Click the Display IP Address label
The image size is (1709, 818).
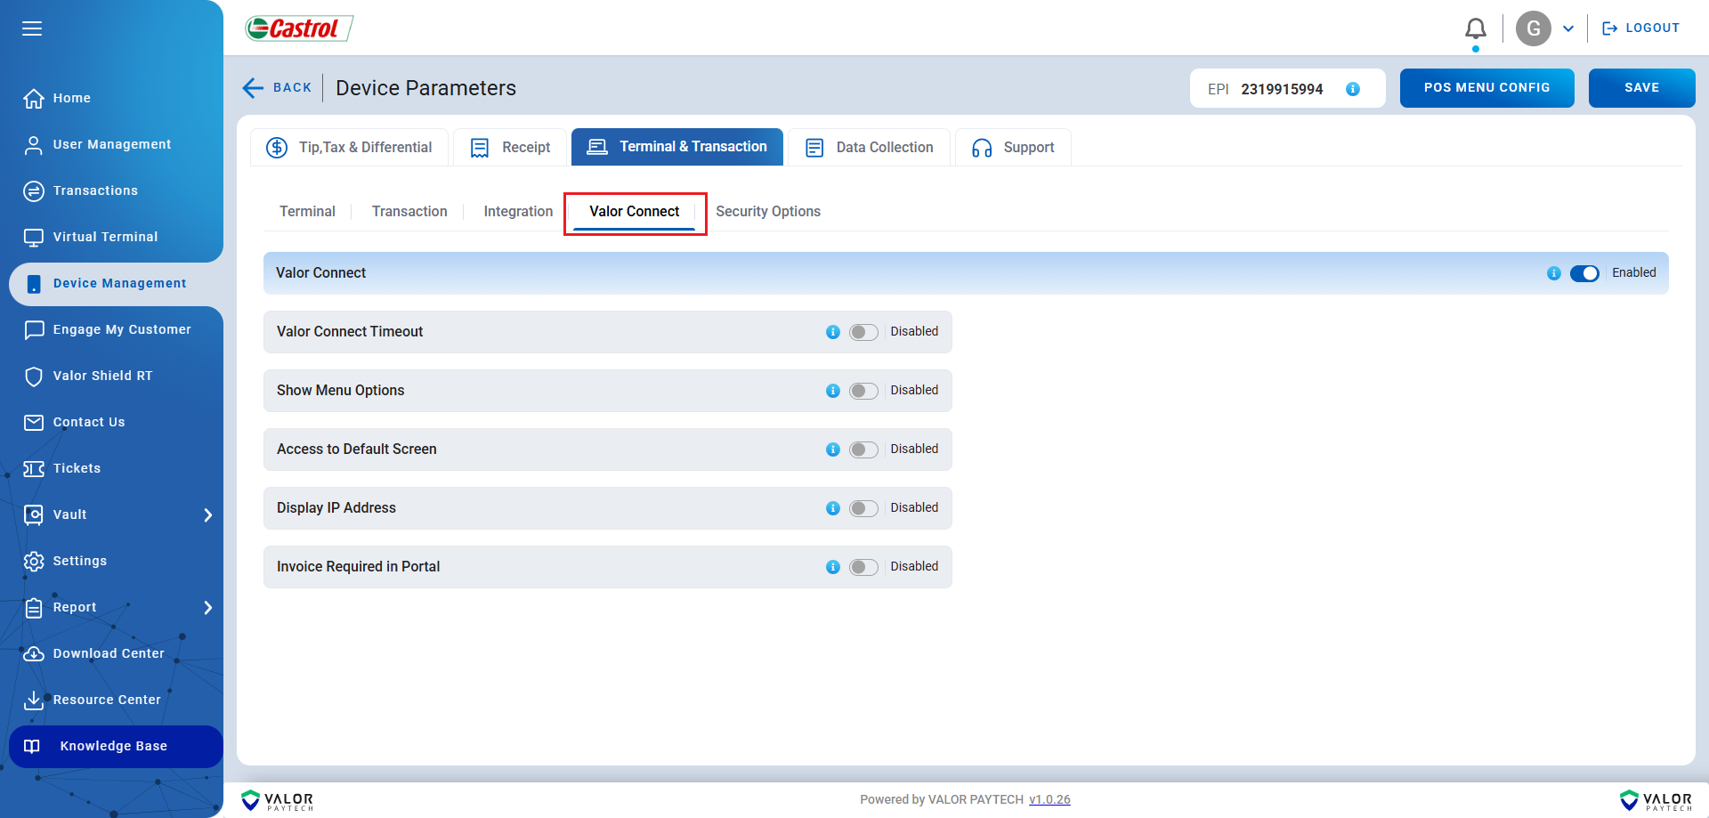pos(336,507)
